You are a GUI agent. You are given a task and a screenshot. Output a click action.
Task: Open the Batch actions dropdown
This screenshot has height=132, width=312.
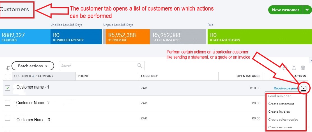point(33,66)
